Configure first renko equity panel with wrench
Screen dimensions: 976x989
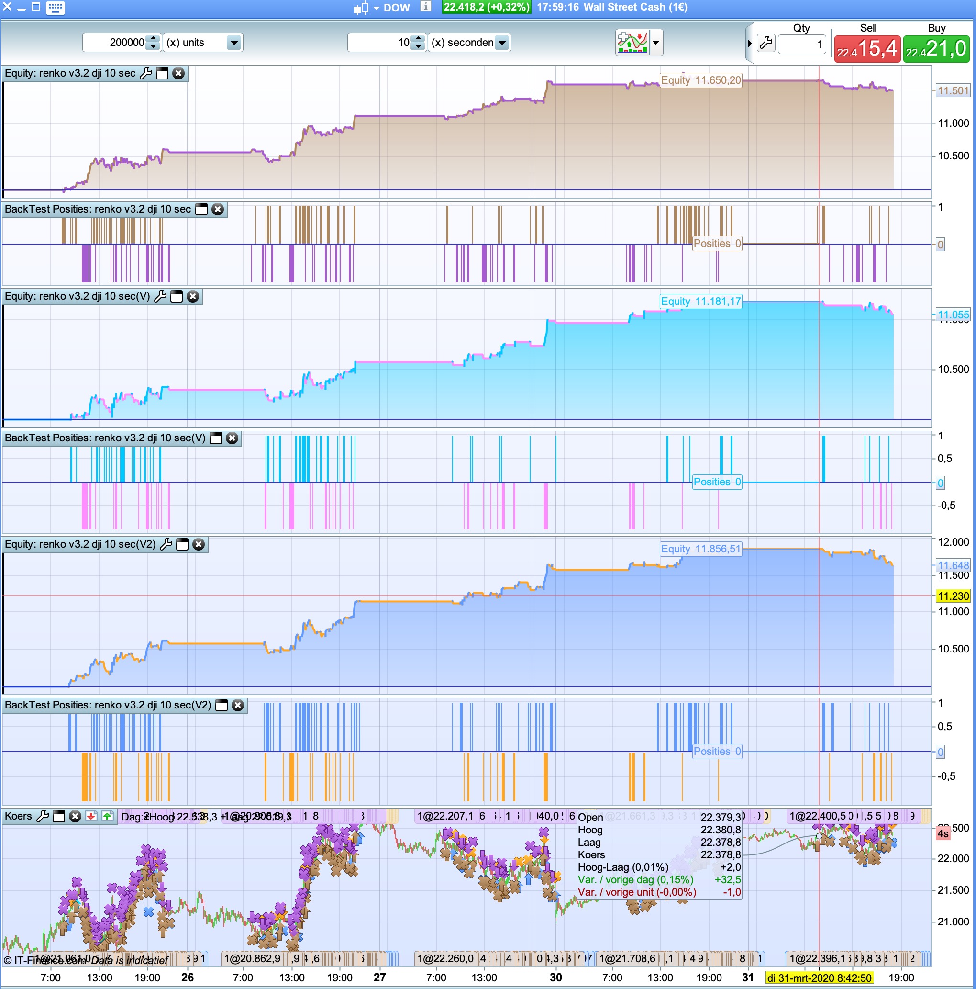tap(146, 73)
